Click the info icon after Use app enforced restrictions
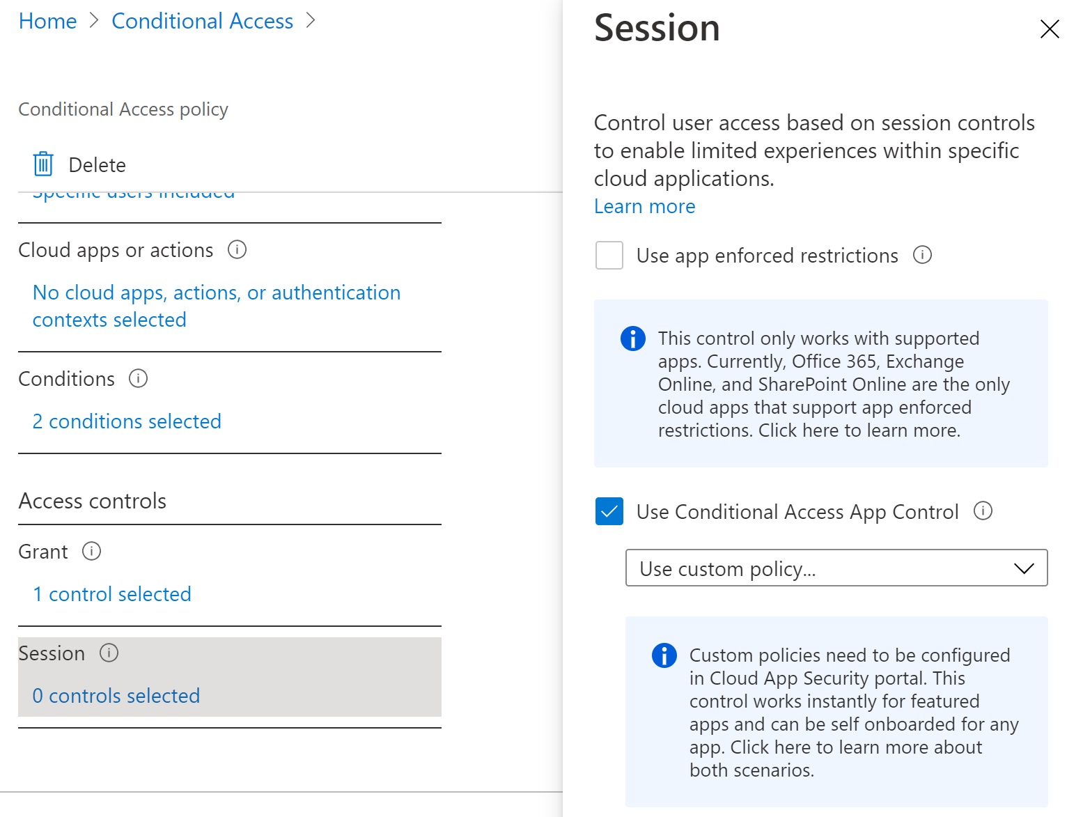Screen dimensions: 1067x817 (922, 256)
